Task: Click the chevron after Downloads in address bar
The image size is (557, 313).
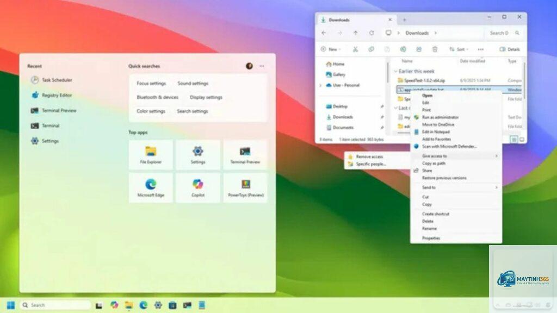Action: click(436, 33)
